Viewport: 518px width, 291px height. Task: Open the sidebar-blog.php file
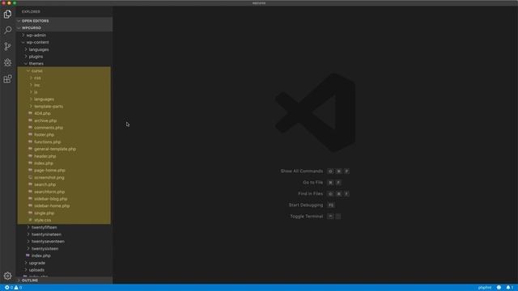pyautogui.click(x=65, y=199)
